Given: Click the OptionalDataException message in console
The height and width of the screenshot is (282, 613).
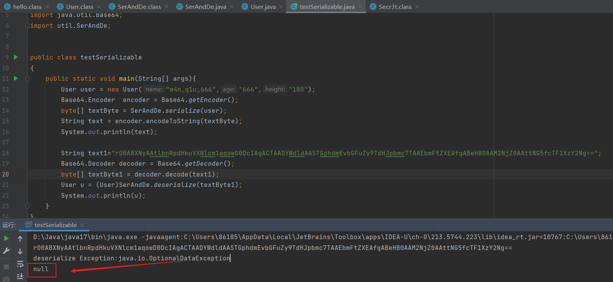Looking at the screenshot, I should point(131,258).
